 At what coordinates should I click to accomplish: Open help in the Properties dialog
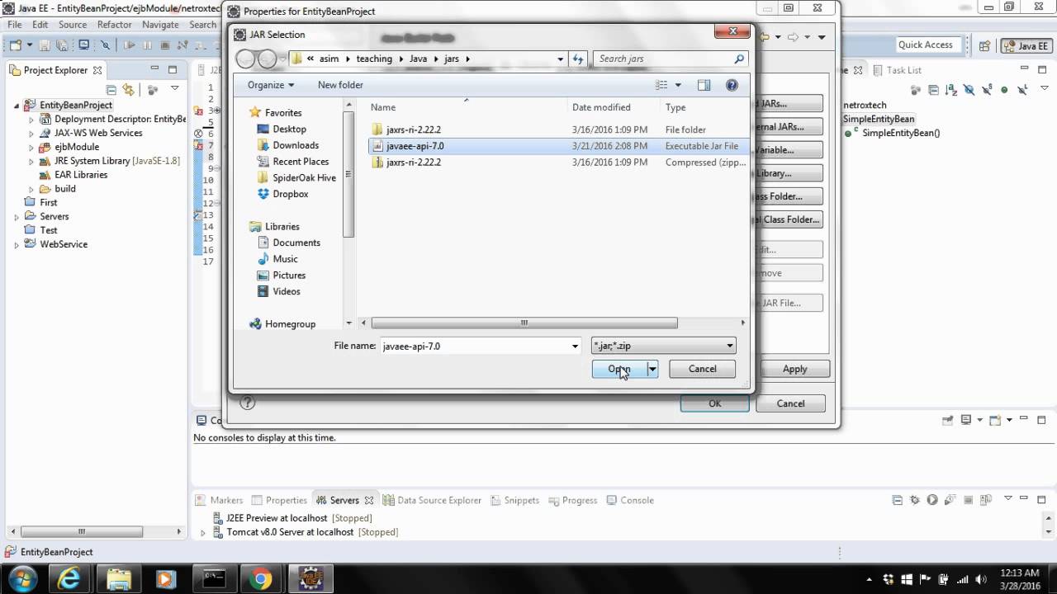tap(247, 403)
